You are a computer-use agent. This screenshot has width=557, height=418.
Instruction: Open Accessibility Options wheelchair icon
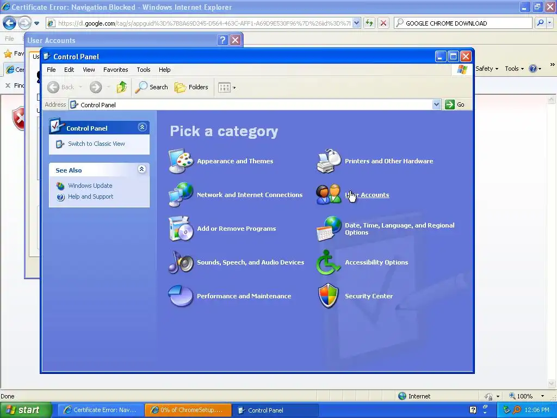(x=329, y=262)
